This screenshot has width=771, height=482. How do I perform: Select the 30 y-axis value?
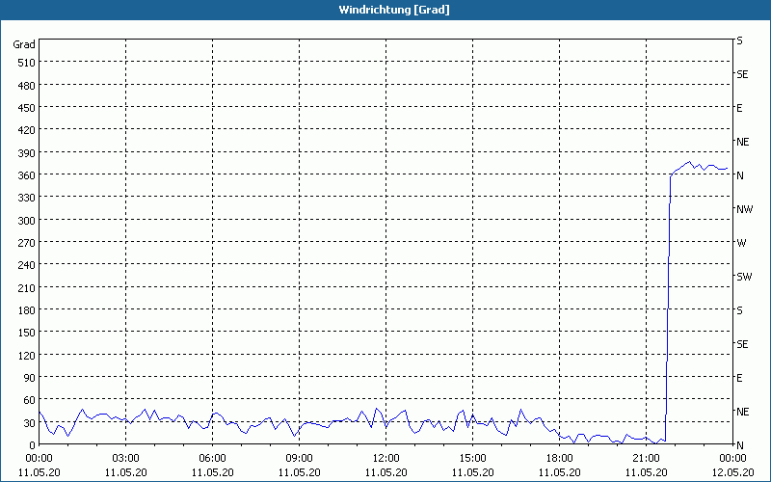pyautogui.click(x=30, y=423)
